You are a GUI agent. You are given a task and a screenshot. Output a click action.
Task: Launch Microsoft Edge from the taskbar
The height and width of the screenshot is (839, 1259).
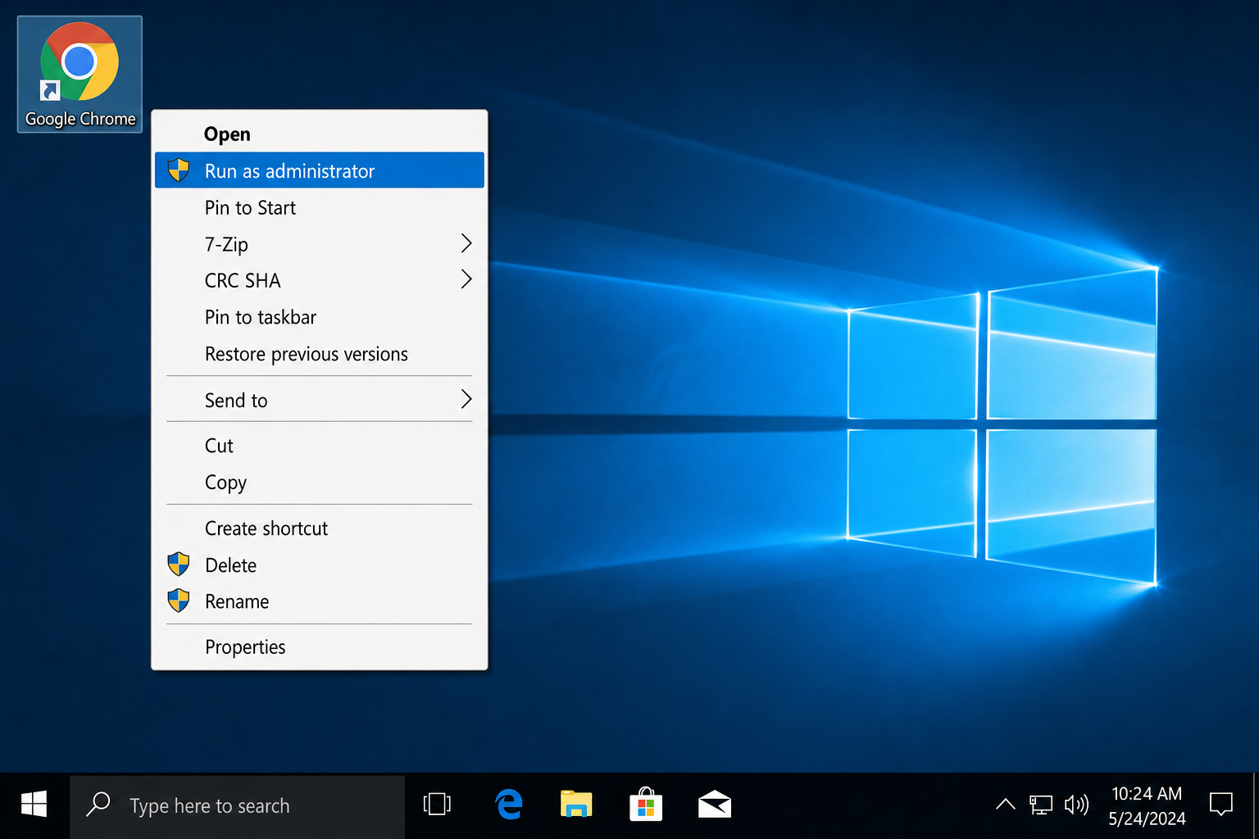tap(509, 805)
